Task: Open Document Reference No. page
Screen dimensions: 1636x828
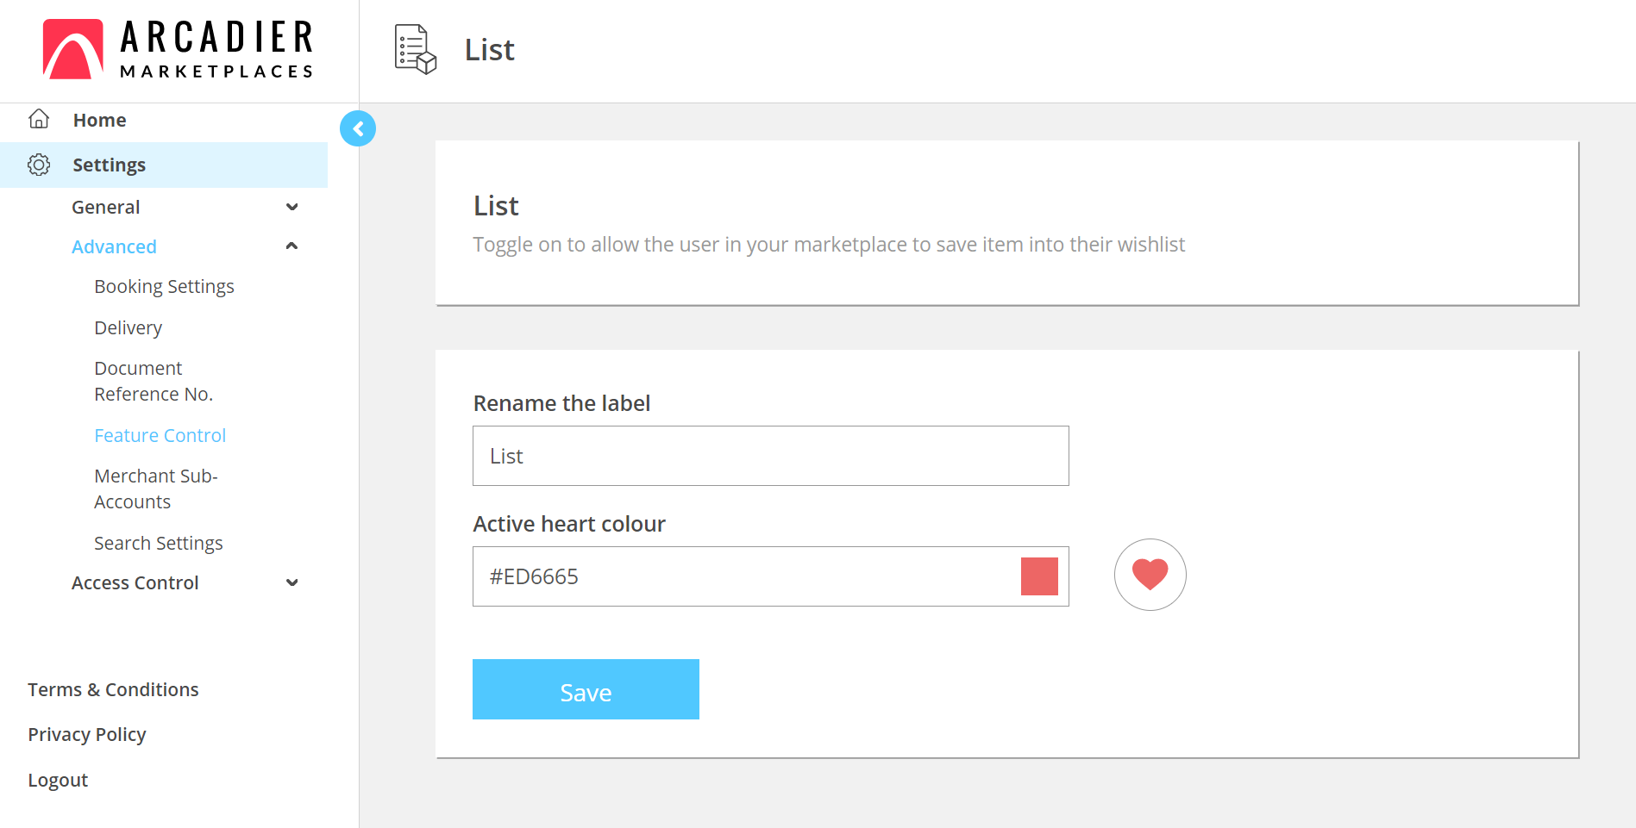Action: [153, 381]
